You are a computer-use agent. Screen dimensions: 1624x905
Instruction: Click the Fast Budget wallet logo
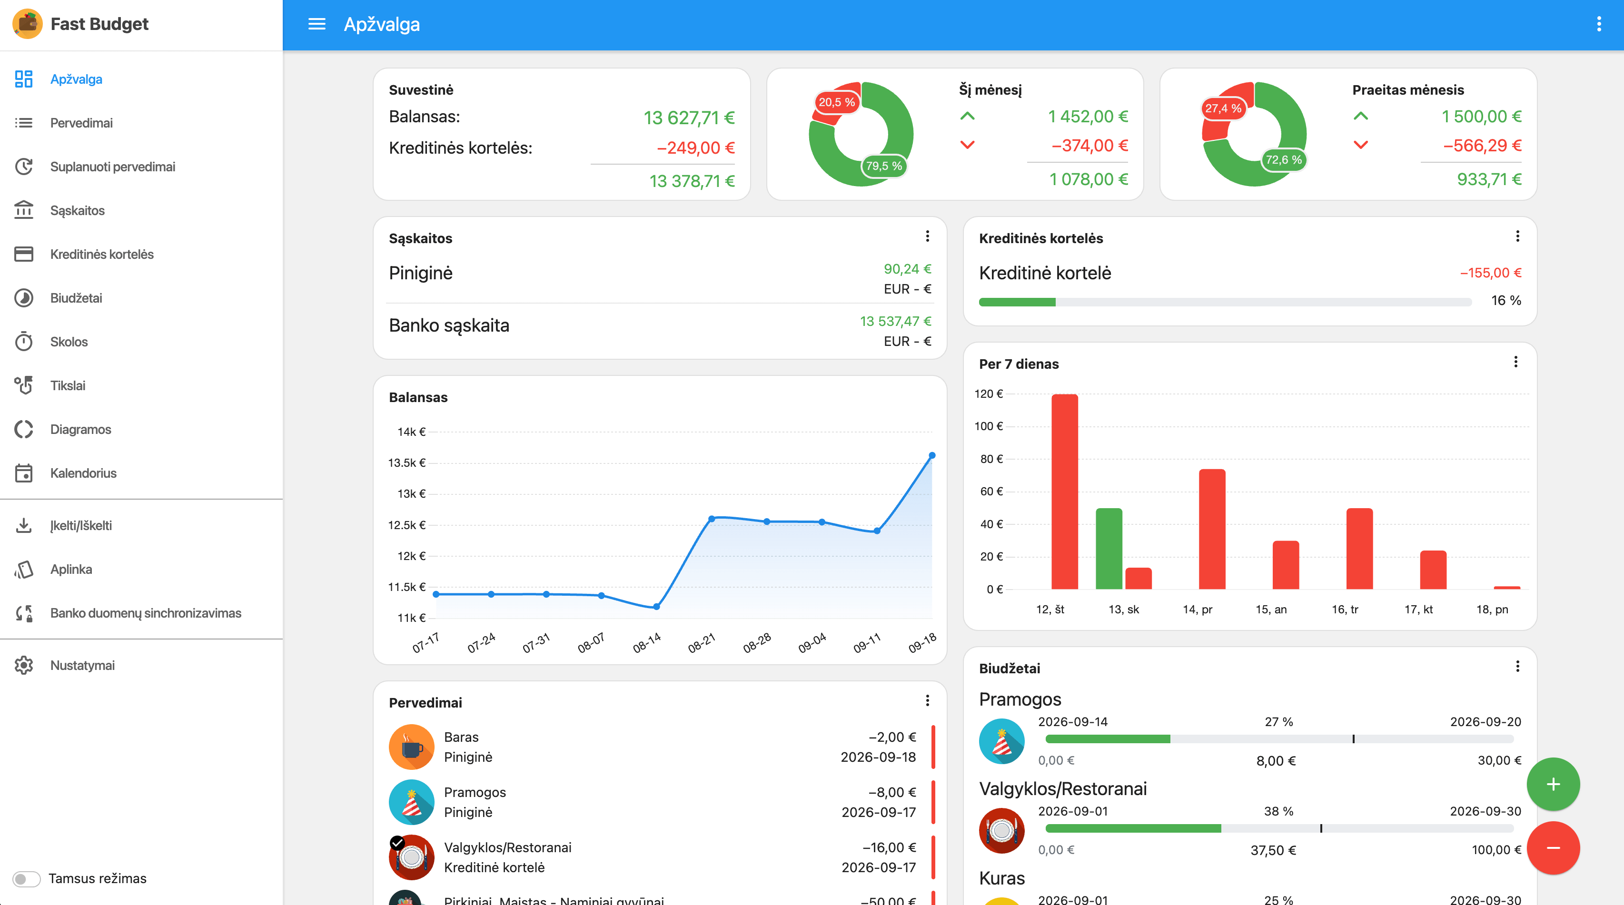[x=27, y=24]
